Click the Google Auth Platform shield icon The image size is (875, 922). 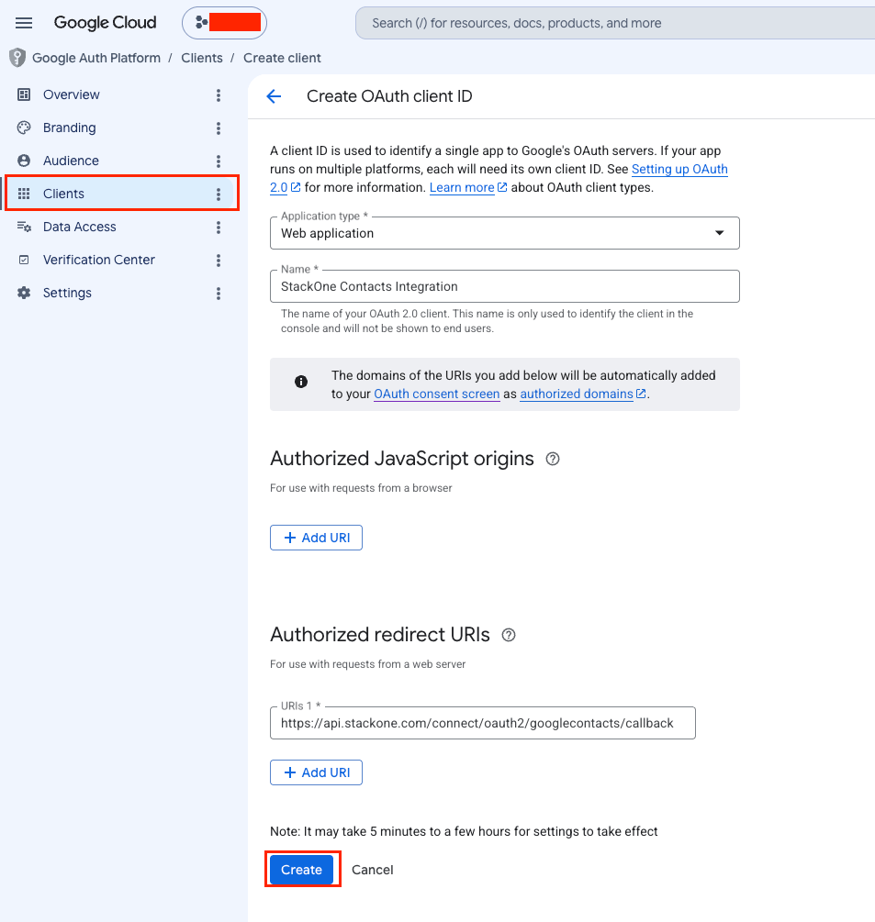tap(17, 58)
